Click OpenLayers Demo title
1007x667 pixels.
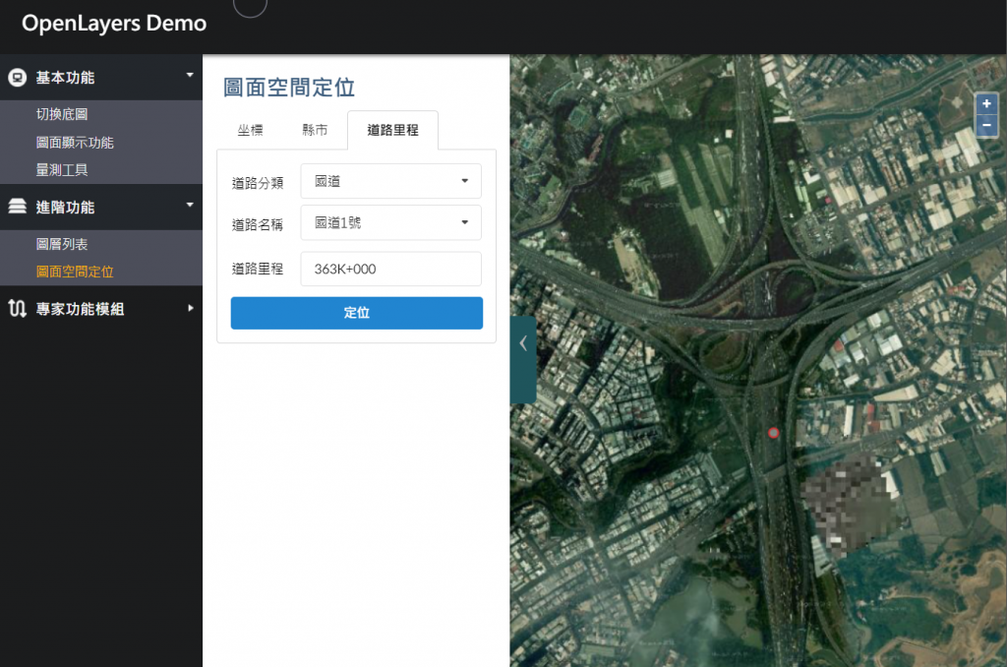114,24
